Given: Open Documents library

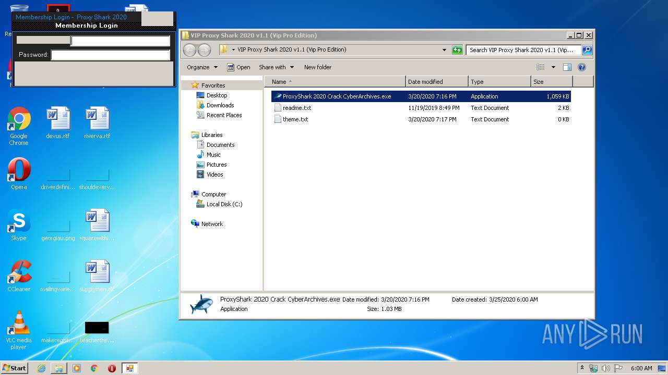Looking at the screenshot, I should 220,145.
